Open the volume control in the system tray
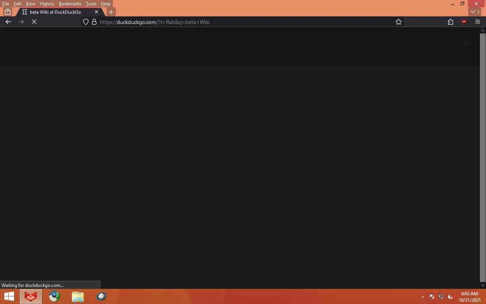The image size is (486, 304). click(450, 297)
